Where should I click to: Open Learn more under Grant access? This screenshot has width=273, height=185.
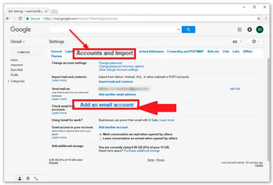(x=59, y=138)
